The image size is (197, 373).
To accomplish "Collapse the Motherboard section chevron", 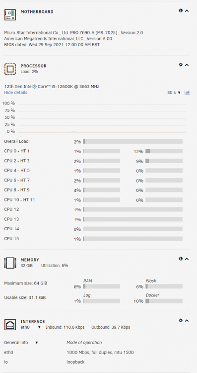I will pos(187,11).
